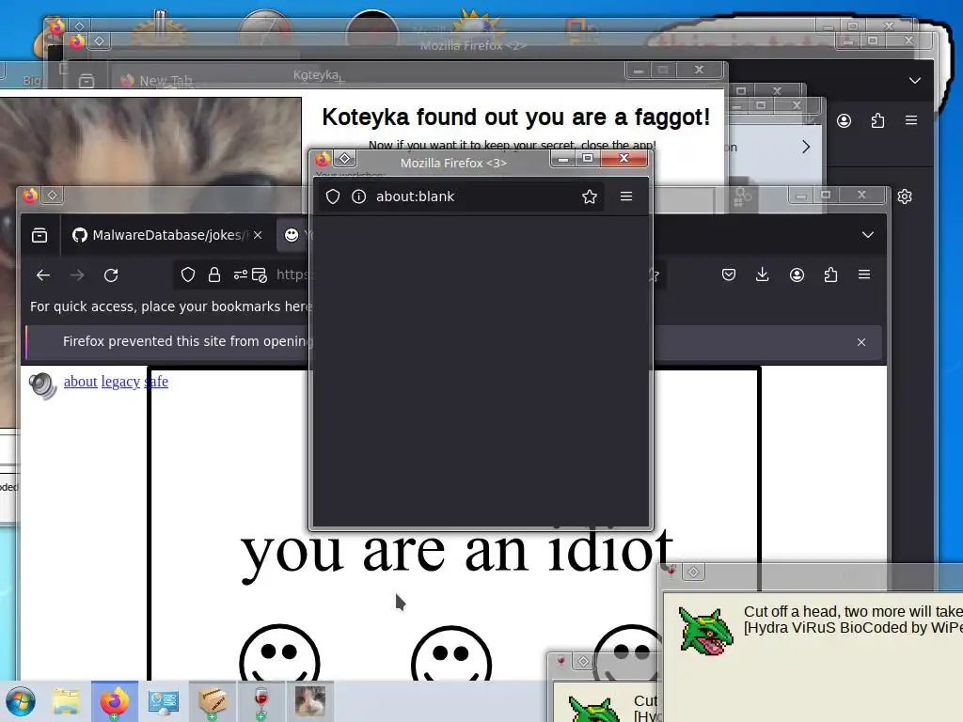Click the Firefox taskbar icon
963x722 pixels.
click(x=114, y=701)
